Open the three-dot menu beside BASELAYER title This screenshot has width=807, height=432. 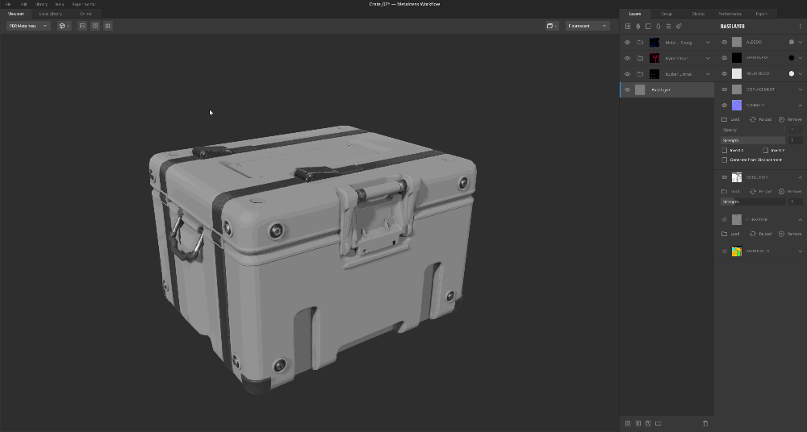pyautogui.click(x=800, y=26)
